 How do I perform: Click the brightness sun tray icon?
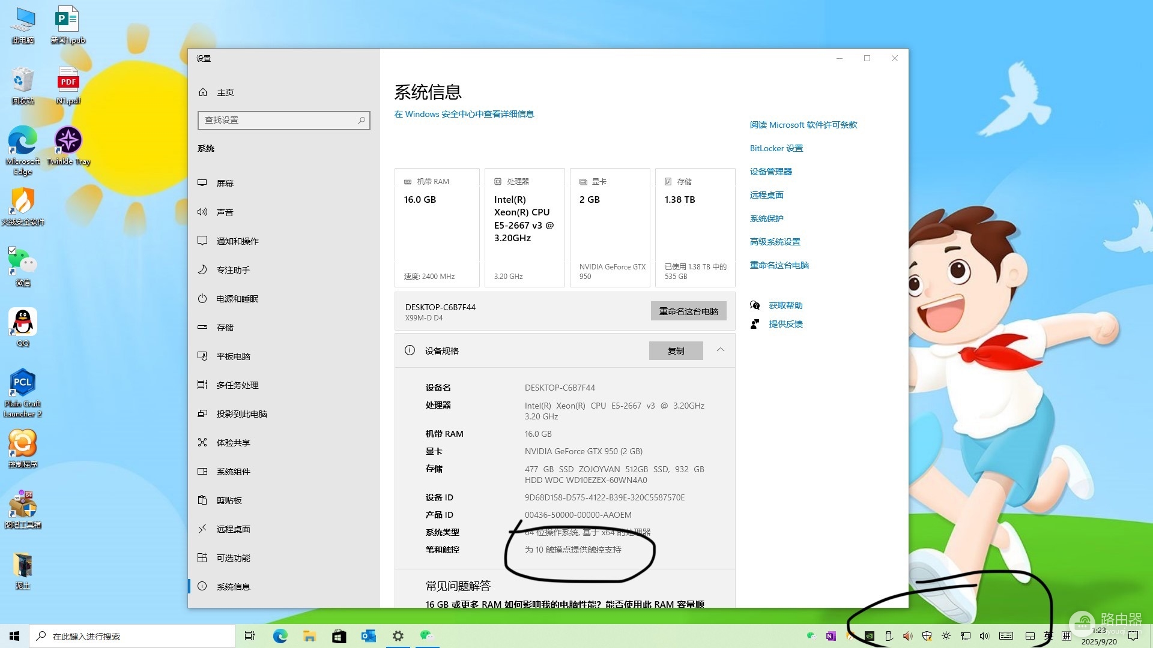[946, 636]
